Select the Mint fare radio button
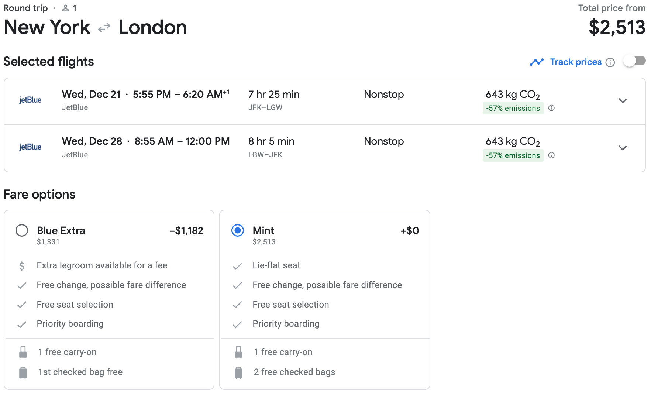The image size is (651, 395). [x=238, y=230]
